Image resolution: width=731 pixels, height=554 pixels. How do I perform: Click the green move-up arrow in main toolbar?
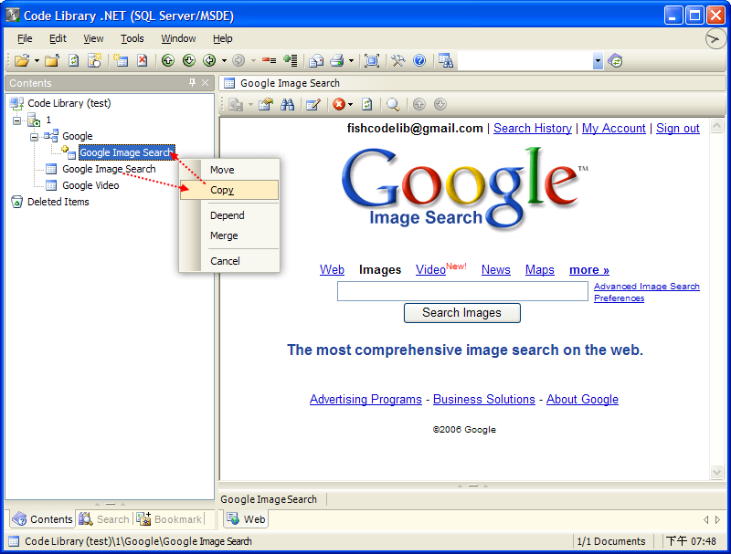[x=168, y=61]
